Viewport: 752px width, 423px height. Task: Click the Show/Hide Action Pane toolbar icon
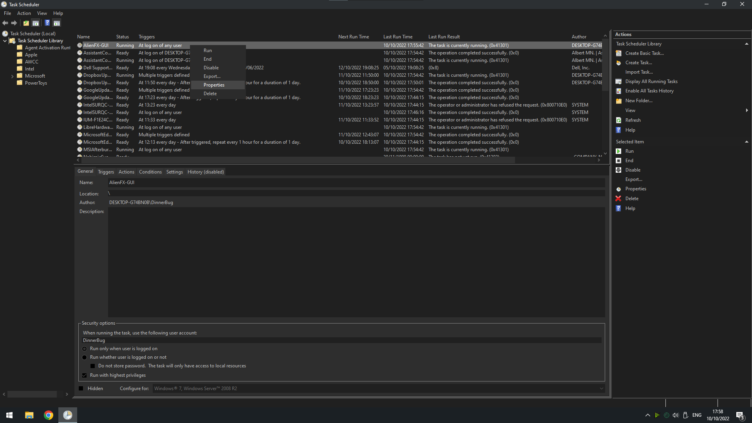tap(57, 23)
